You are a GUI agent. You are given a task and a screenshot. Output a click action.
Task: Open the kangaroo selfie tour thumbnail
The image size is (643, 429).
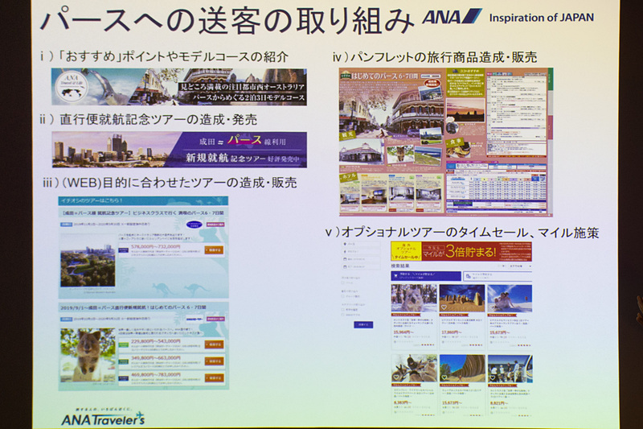[x=414, y=369]
